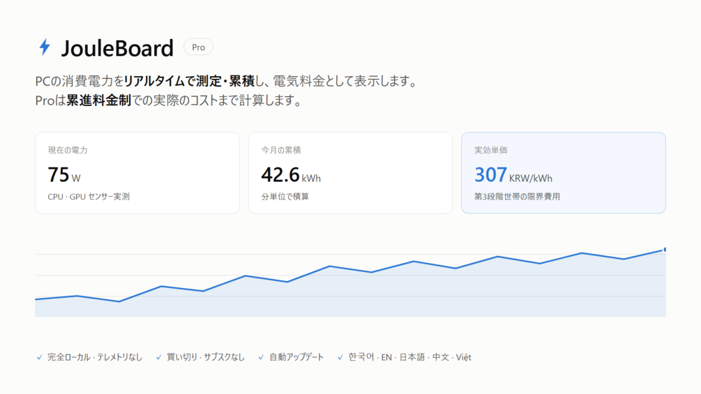Click the 分単位で積算 caption
This screenshot has height=394, width=701.
pos(285,197)
